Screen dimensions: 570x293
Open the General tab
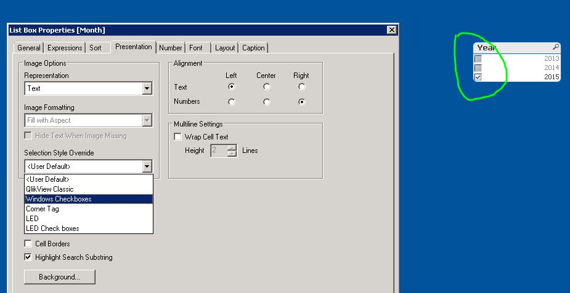click(x=29, y=48)
